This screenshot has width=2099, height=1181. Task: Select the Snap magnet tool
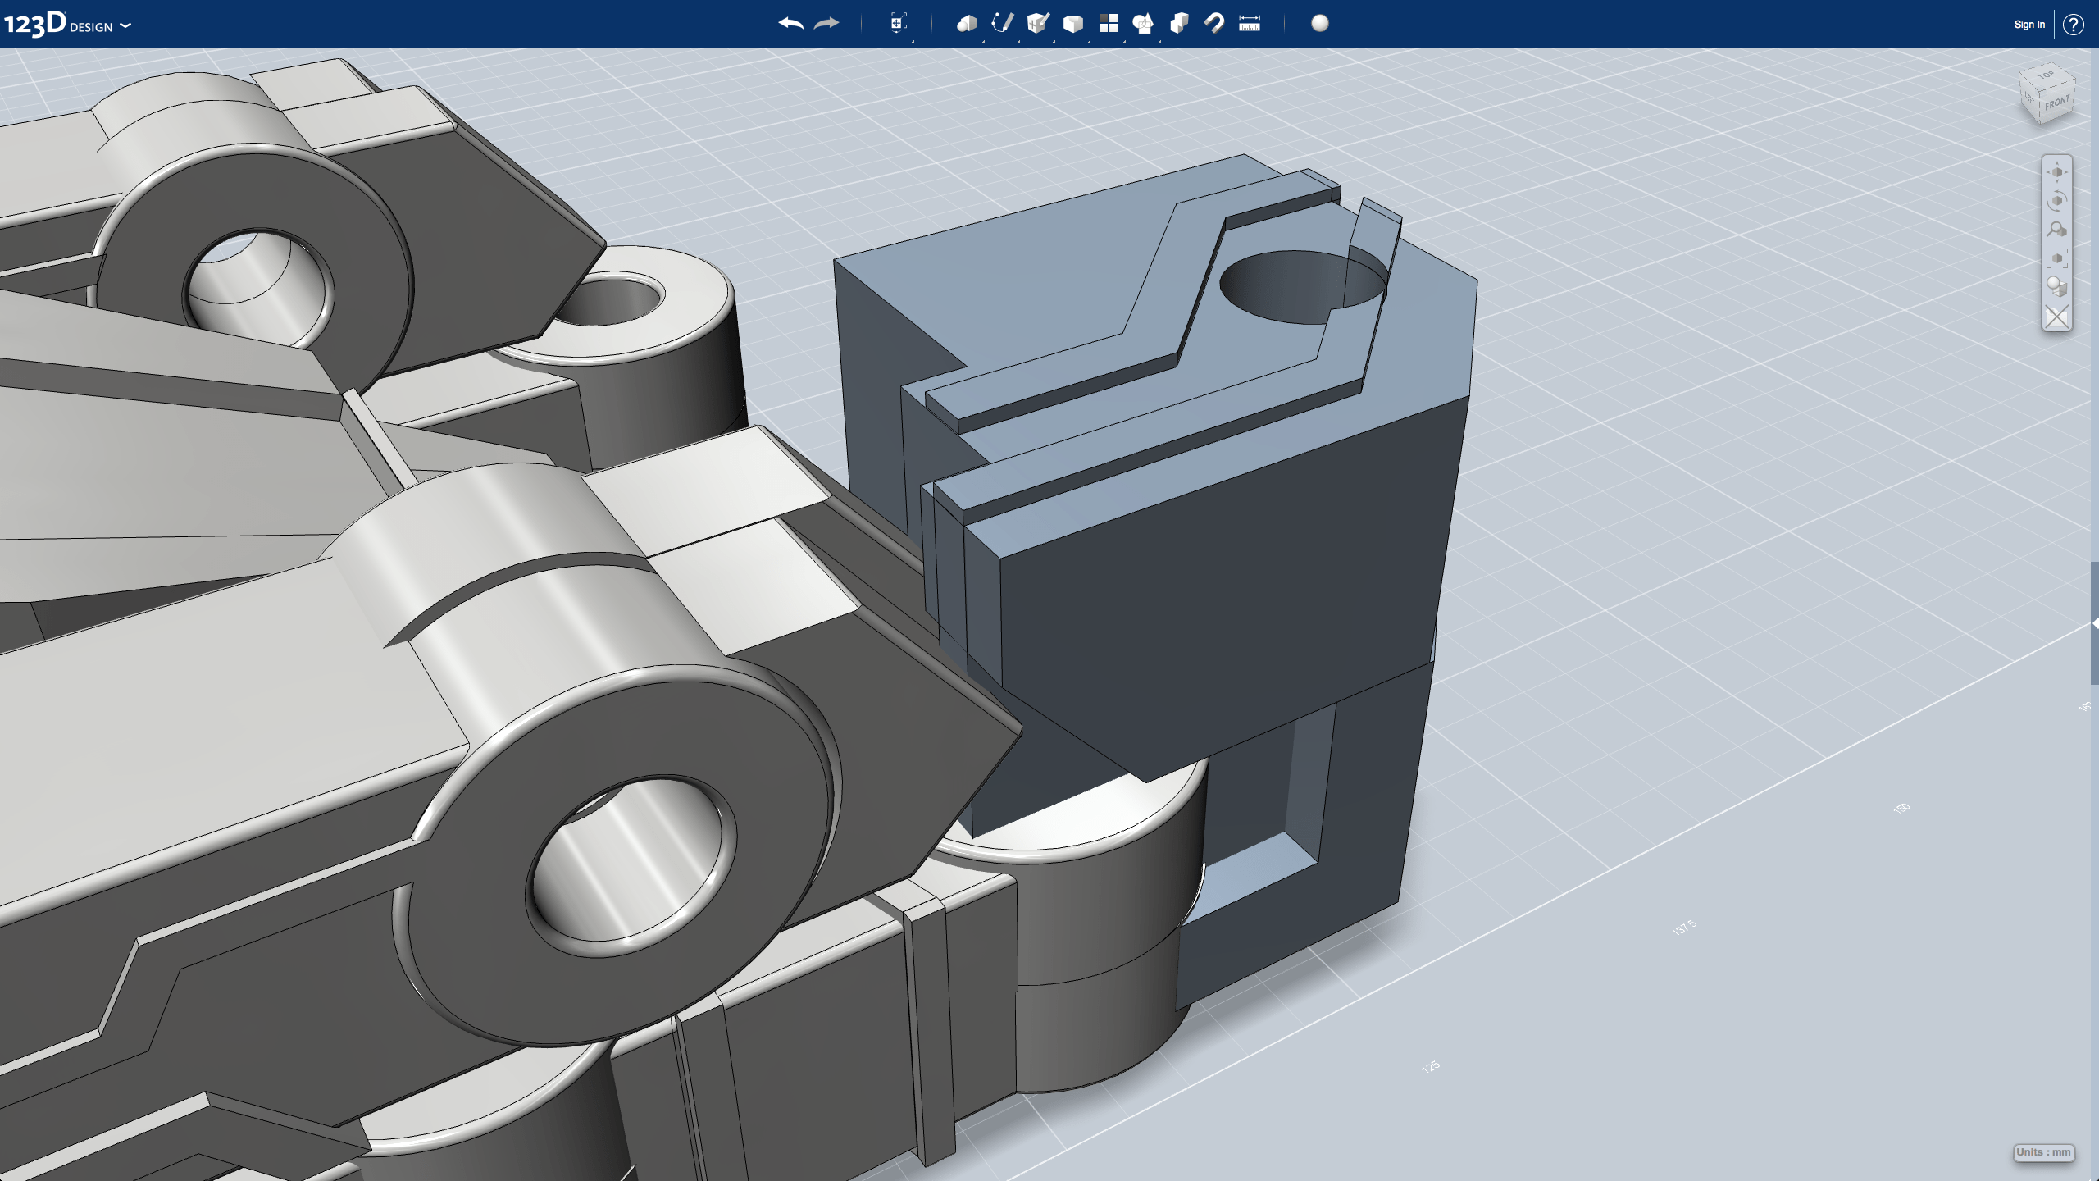click(1213, 24)
